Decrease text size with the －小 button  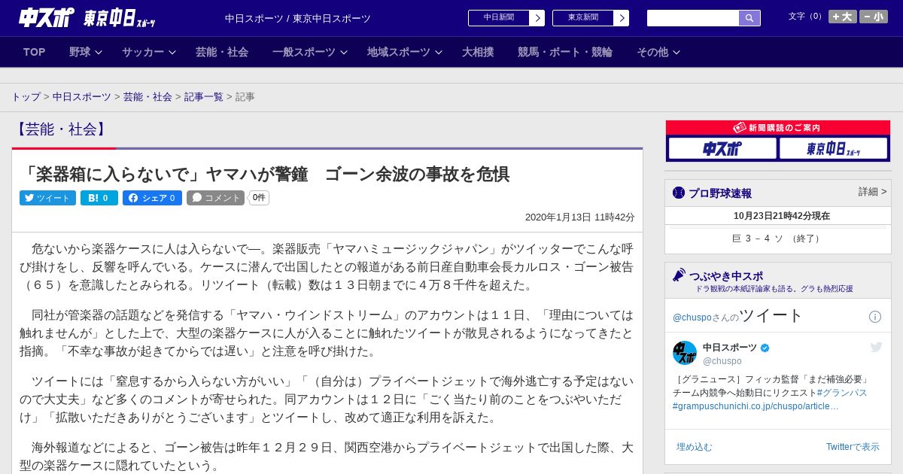pos(874,17)
